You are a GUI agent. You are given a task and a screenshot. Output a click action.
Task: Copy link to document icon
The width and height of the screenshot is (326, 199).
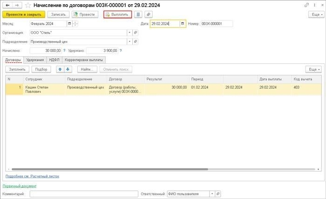pyautogui.click(x=306, y=5)
